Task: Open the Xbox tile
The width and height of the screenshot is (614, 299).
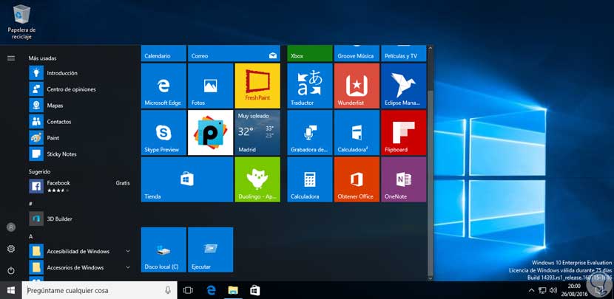Action: point(310,53)
